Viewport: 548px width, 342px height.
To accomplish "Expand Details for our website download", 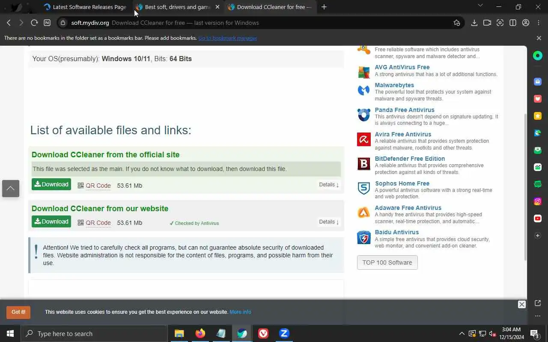I will [329, 222].
